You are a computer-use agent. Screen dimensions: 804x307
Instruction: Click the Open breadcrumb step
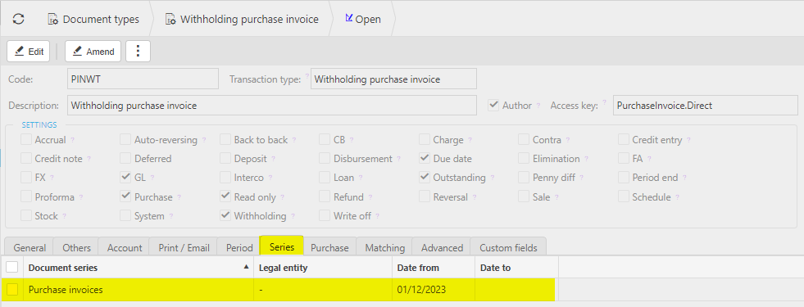[x=363, y=19]
